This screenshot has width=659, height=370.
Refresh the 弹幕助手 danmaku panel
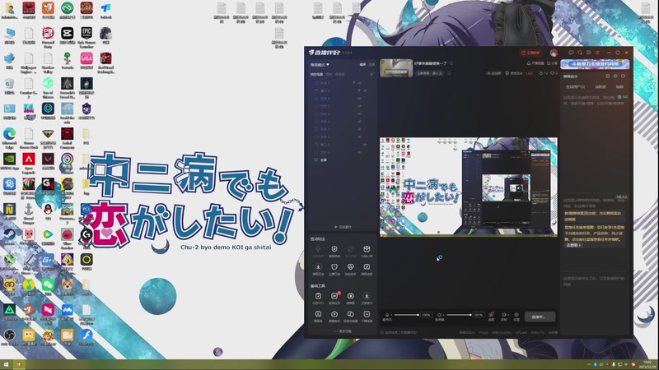(x=624, y=76)
